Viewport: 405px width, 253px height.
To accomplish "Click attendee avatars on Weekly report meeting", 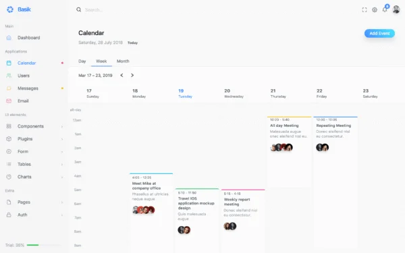I will pos(230,226).
